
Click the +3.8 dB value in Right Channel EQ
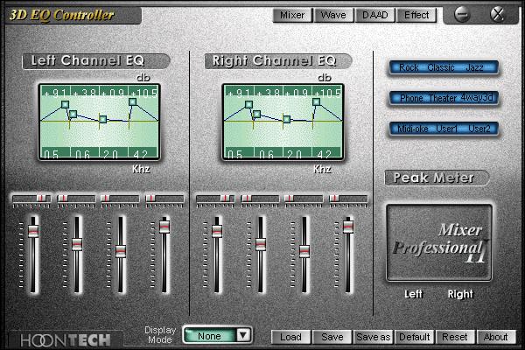(x=269, y=92)
